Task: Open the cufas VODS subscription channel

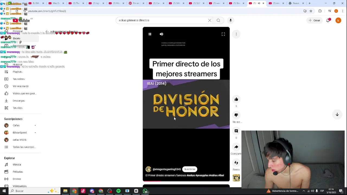Action: pyautogui.click(x=20, y=140)
